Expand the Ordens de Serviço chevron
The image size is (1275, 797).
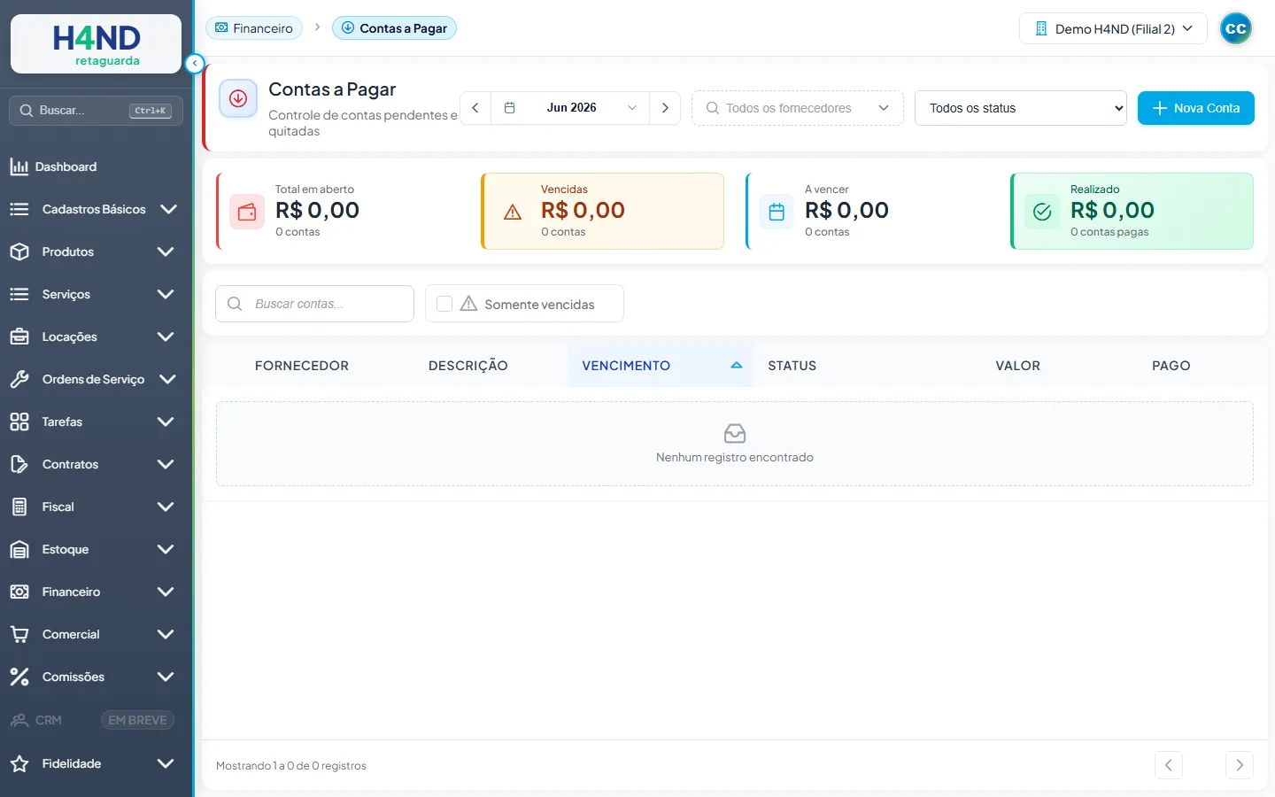click(x=167, y=379)
